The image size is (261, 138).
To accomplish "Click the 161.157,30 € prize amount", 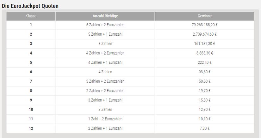I will coord(205,44).
